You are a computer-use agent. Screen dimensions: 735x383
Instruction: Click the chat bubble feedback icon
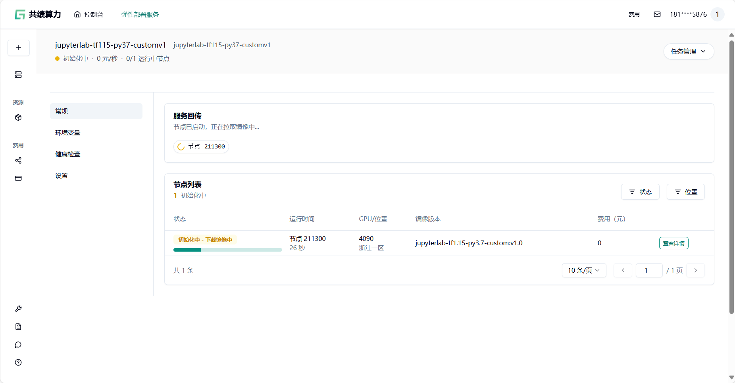pyautogui.click(x=18, y=345)
